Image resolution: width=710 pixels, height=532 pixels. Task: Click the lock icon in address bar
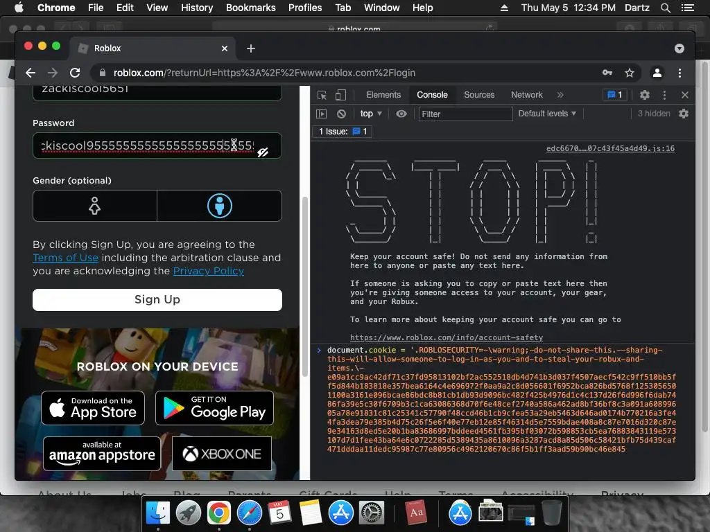click(x=103, y=73)
